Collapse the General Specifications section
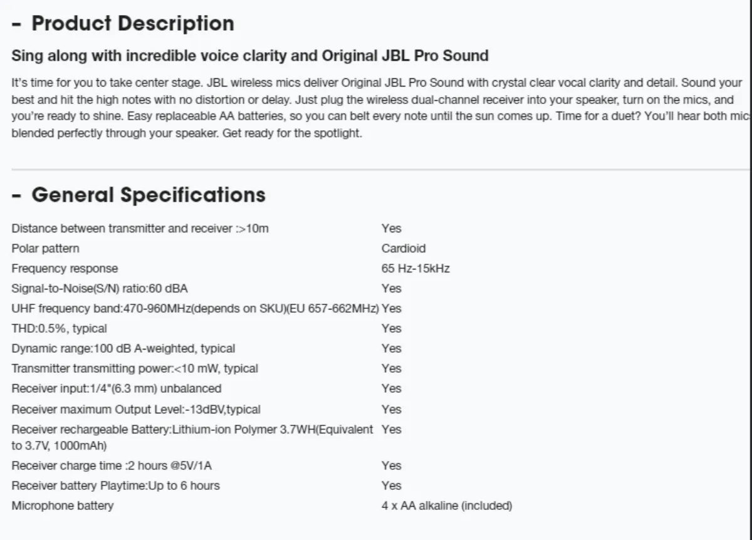The width and height of the screenshot is (752, 540). (x=138, y=195)
